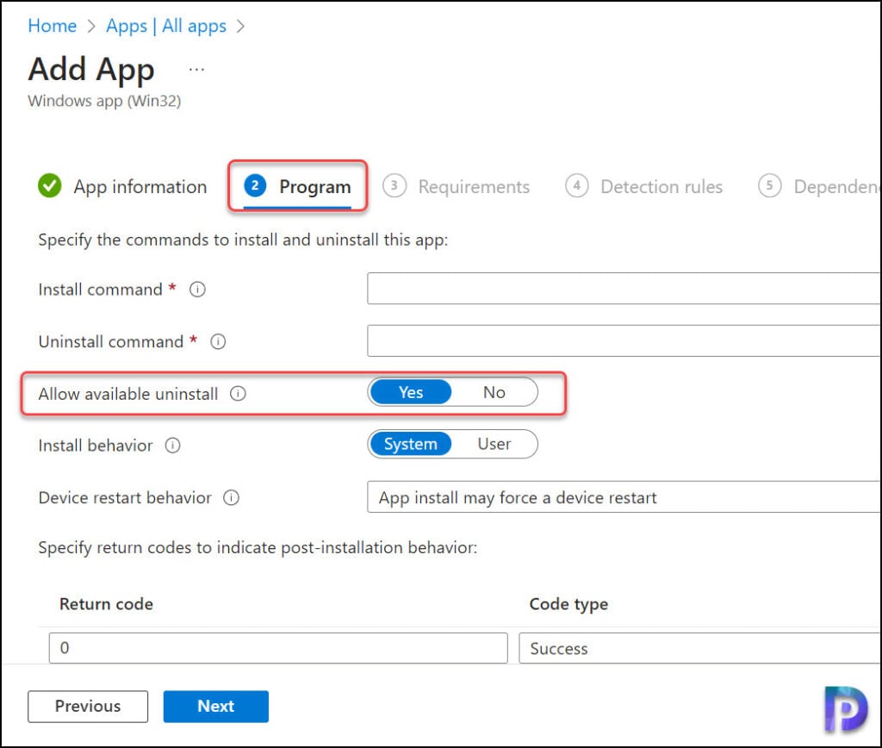Click the Install behavior info icon
The width and height of the screenshot is (882, 748).
[172, 446]
